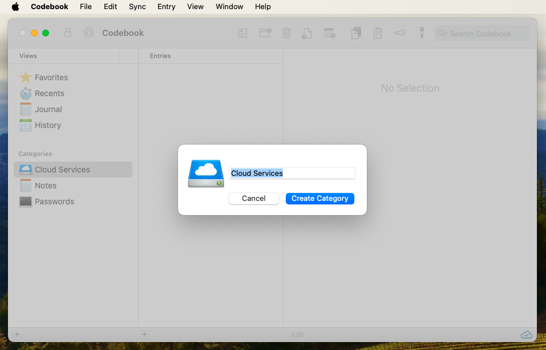Click the copy documents icon
This screenshot has width=546, height=350.
pos(356,33)
